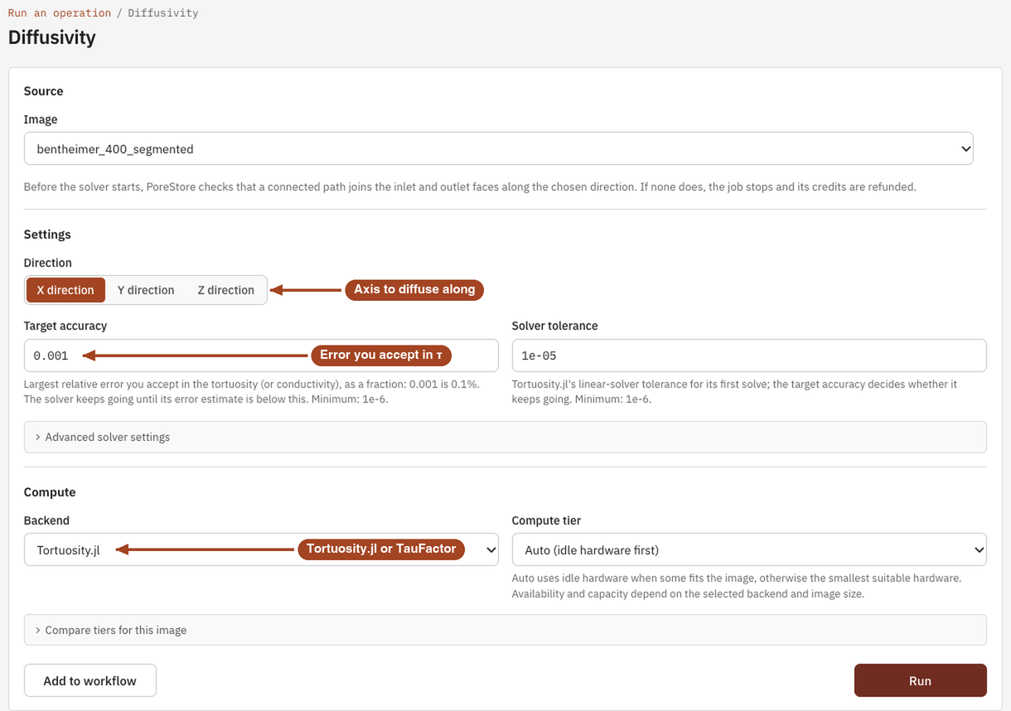Switch to the Z direction option
Image resolution: width=1011 pixels, height=711 pixels.
225,290
